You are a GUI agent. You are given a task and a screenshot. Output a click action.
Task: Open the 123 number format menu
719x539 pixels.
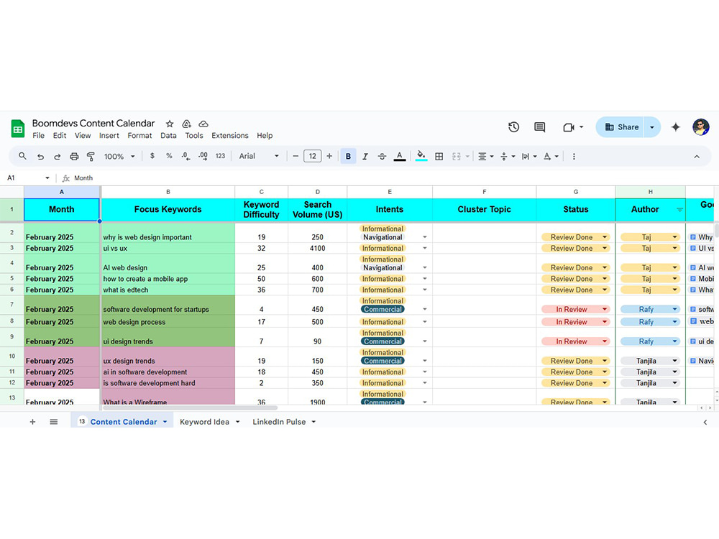pos(220,156)
